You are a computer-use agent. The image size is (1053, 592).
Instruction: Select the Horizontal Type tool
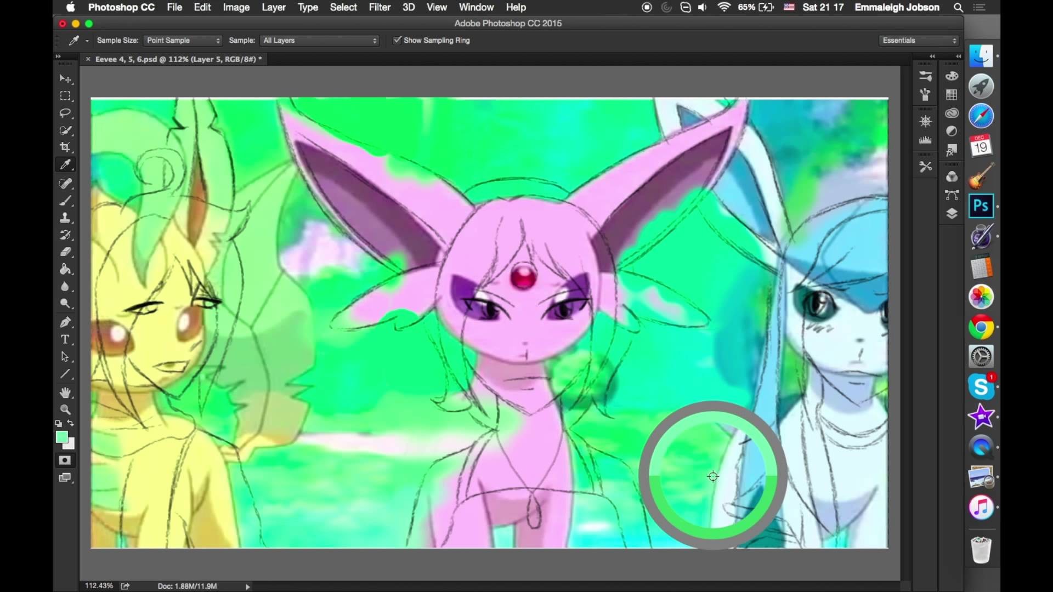[x=65, y=339]
